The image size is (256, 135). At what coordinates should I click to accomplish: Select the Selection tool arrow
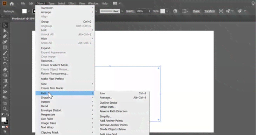click(x=5, y=25)
